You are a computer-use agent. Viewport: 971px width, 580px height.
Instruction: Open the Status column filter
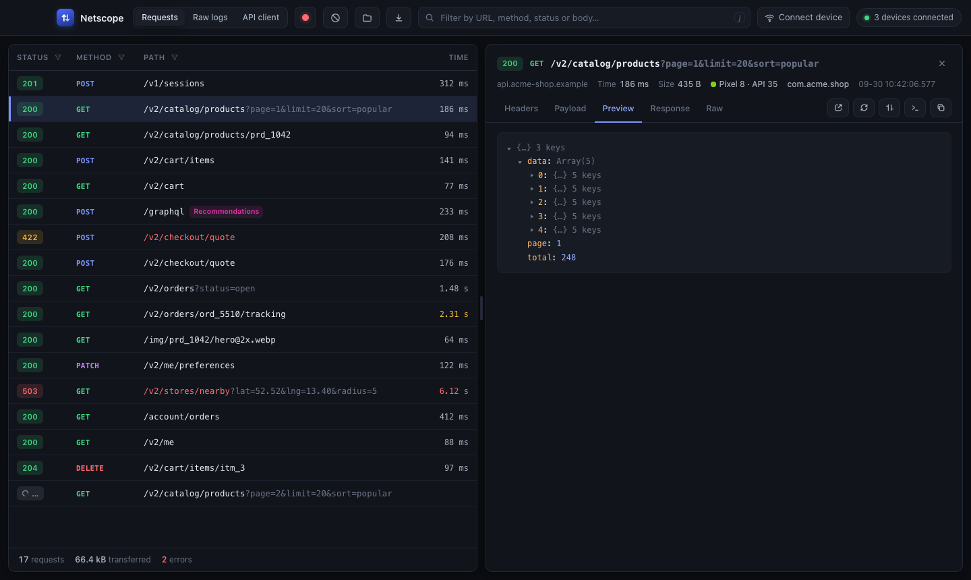point(58,57)
